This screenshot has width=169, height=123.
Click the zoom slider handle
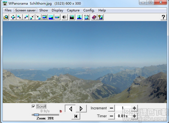pyautogui.click(x=37, y=115)
